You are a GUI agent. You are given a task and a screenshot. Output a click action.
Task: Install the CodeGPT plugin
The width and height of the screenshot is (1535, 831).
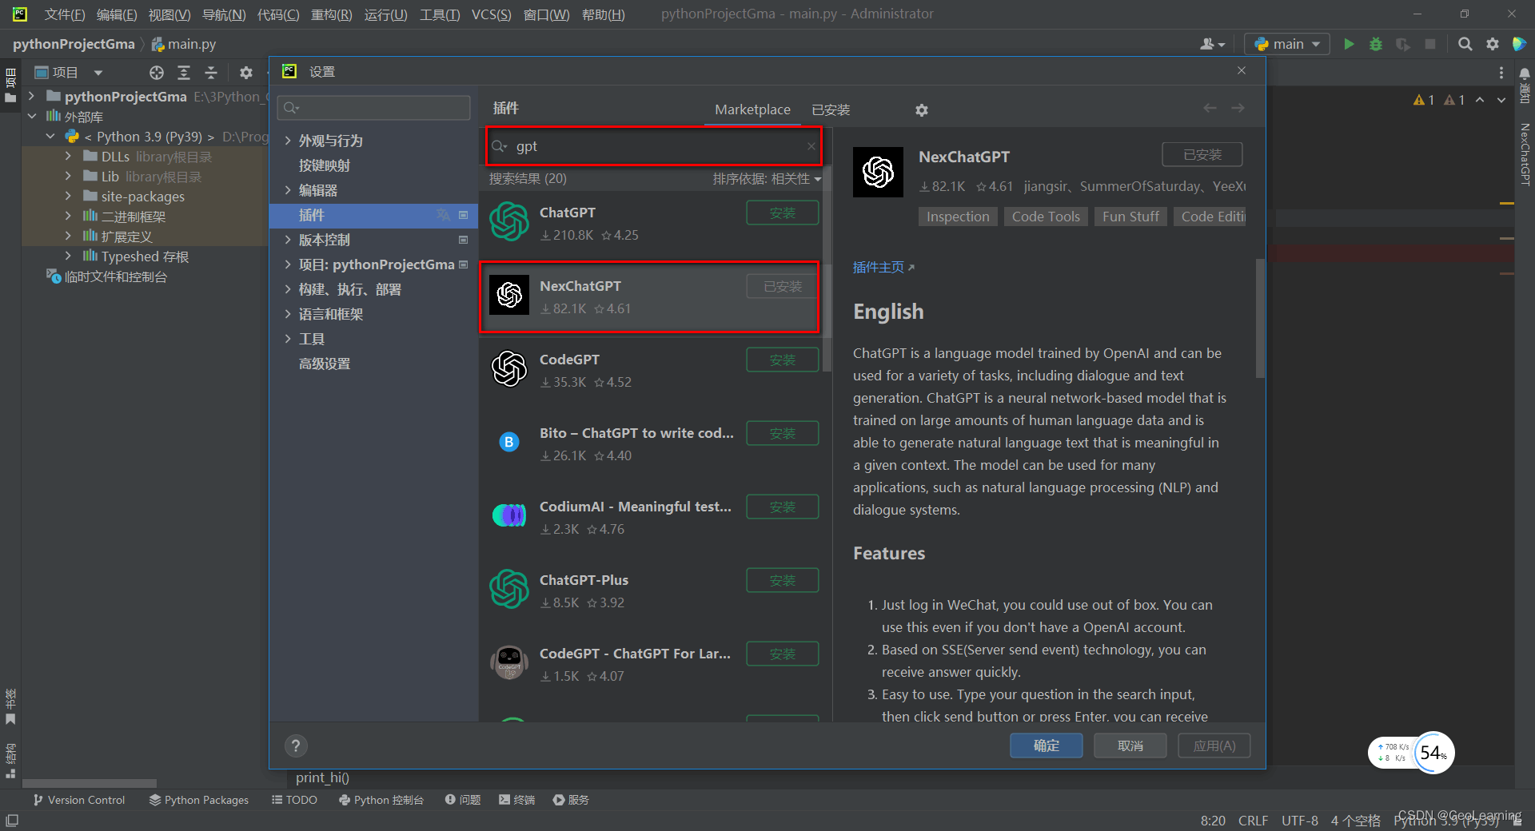[782, 360]
